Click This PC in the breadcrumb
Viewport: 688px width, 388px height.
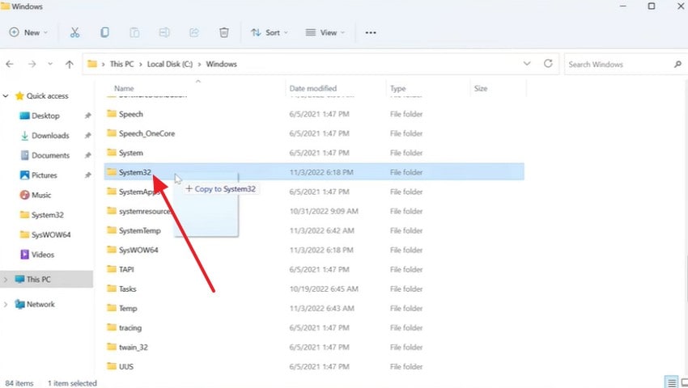122,64
